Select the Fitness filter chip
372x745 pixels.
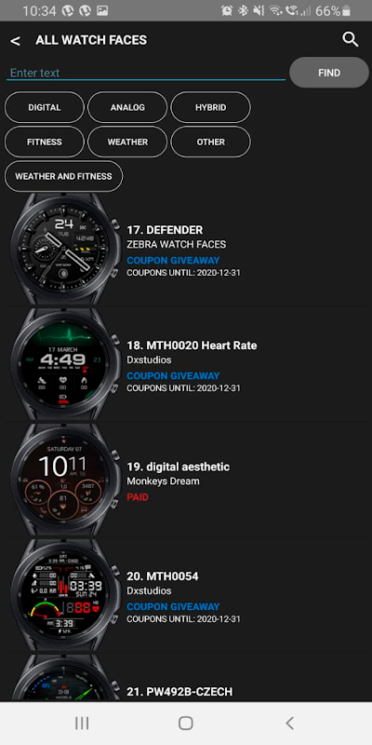[x=44, y=142]
